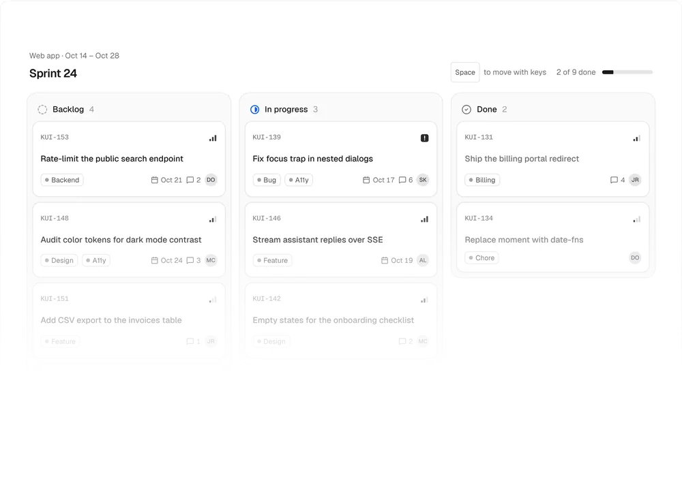
Task: Click the priority bars icon on KUI-146
Action: (x=424, y=219)
